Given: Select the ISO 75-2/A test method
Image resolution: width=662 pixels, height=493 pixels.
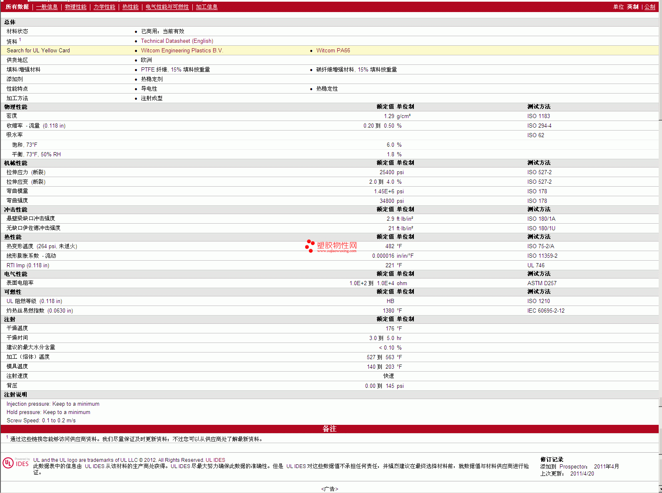Looking at the screenshot, I should coord(540,246).
